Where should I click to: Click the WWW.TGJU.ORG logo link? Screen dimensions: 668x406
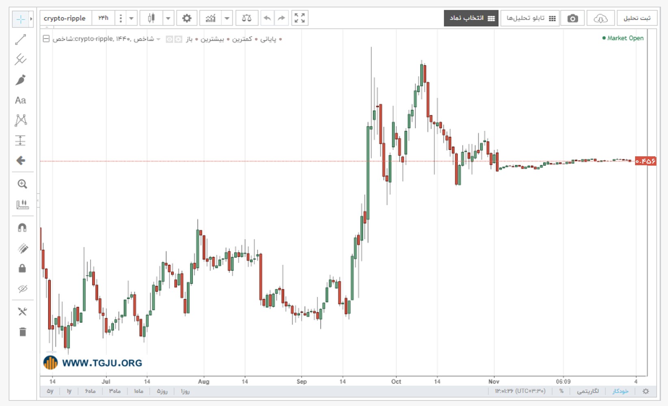pyautogui.click(x=93, y=363)
